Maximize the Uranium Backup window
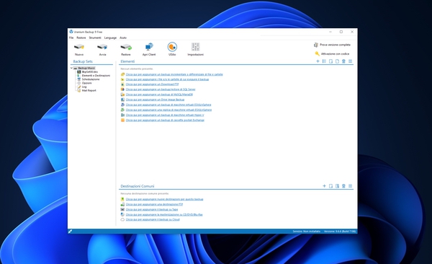Image resolution: width=432 pixels, height=264 pixels. (x=341, y=32)
